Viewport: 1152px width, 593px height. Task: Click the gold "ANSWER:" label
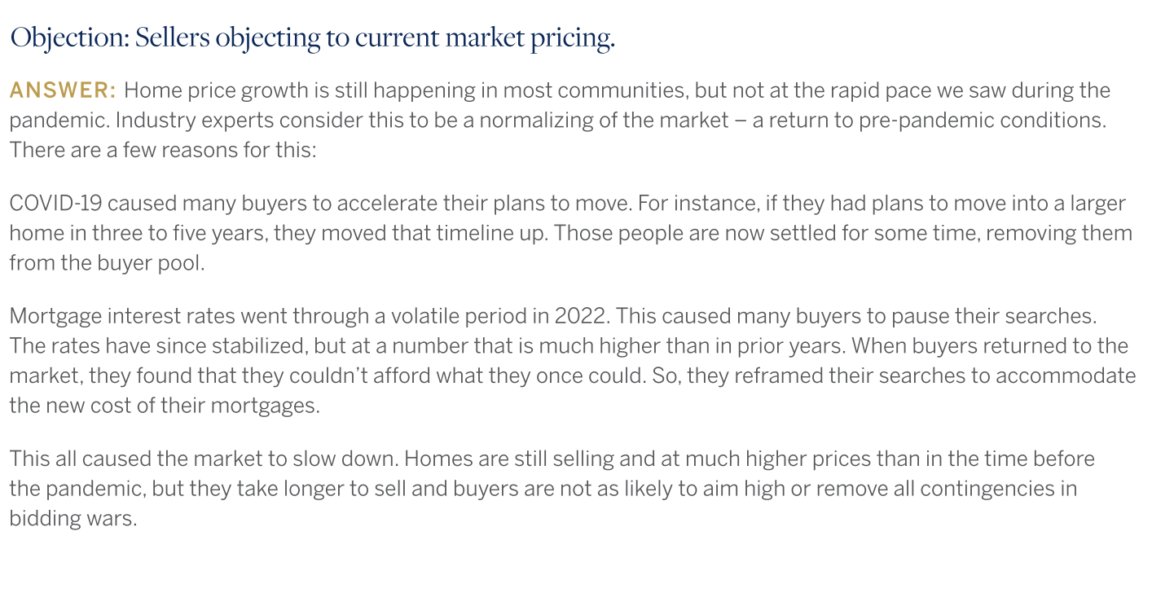[63, 90]
